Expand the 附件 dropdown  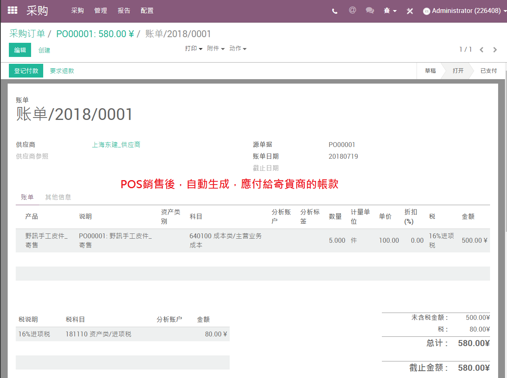click(216, 48)
